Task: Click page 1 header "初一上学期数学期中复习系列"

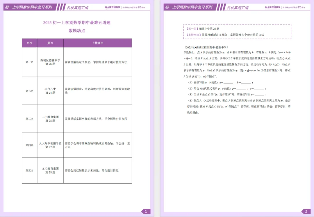Action: tap(28, 7)
